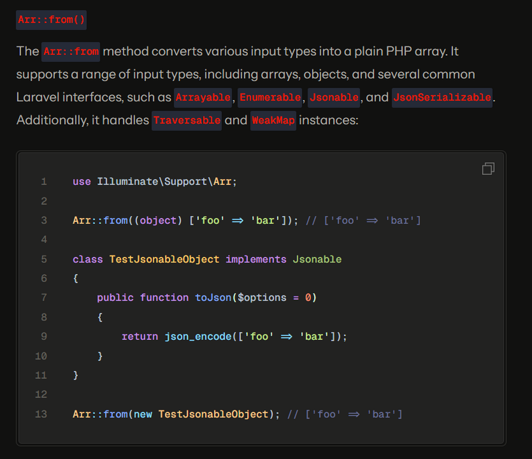Image resolution: width=532 pixels, height=459 pixels.
Task: Select the Enumerable inline code tag
Action: pos(270,97)
